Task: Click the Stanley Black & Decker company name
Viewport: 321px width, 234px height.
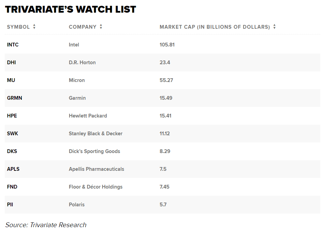Action: pos(96,134)
